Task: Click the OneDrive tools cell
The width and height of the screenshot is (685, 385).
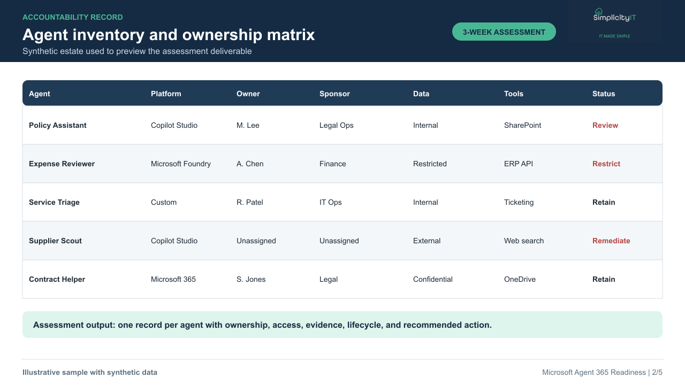Action: point(520,279)
